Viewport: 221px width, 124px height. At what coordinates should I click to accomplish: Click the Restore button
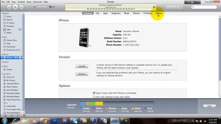[x=82, y=74]
